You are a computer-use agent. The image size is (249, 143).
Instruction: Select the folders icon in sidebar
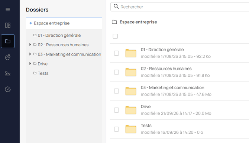[x=8, y=41]
